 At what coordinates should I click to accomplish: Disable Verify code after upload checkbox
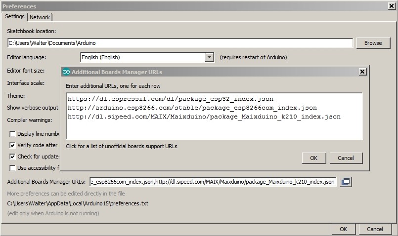[13, 145]
